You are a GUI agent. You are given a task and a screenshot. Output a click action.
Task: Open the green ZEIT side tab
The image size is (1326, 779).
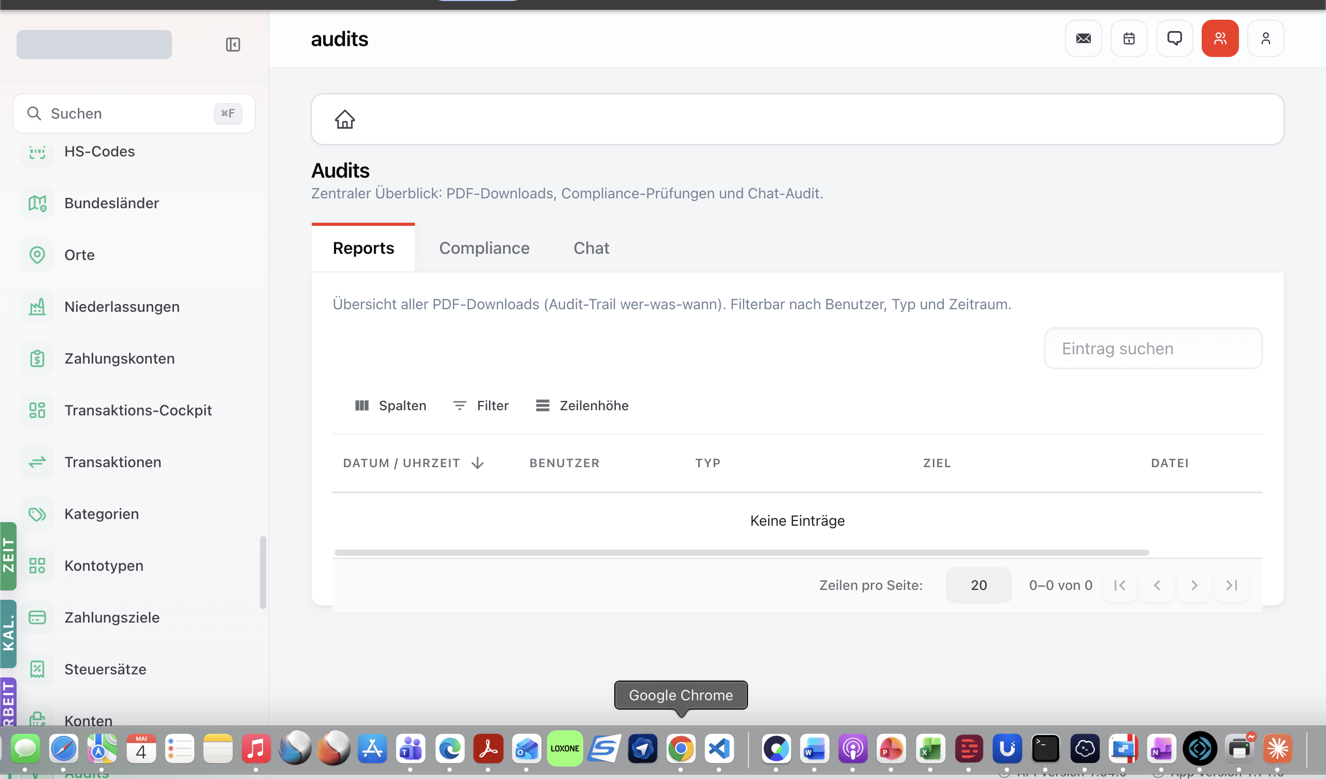click(x=8, y=555)
